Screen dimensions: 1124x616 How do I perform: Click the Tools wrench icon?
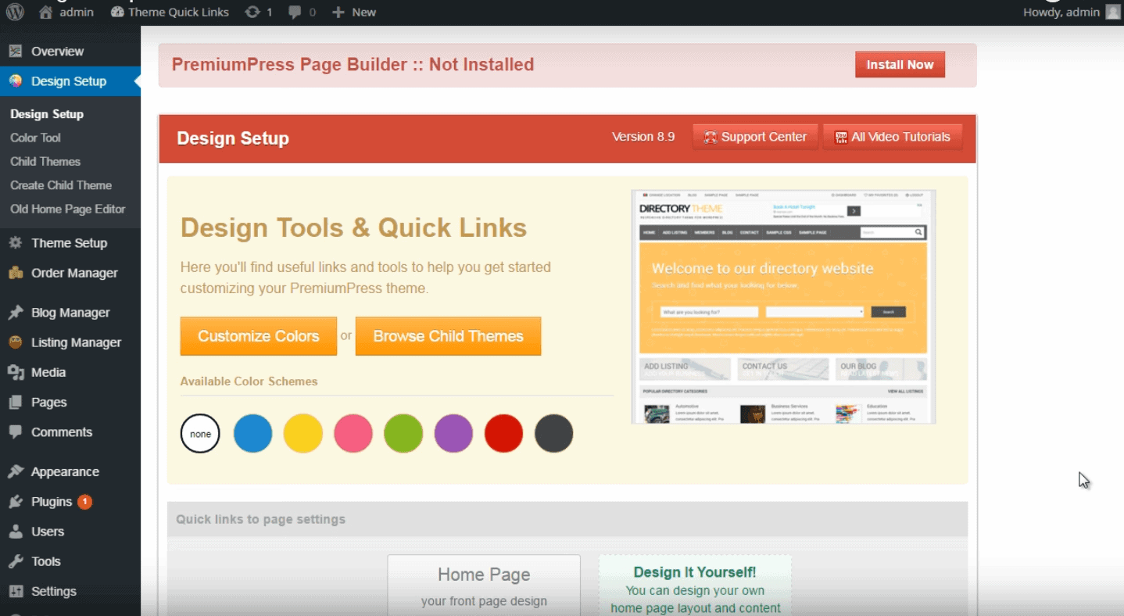point(15,561)
